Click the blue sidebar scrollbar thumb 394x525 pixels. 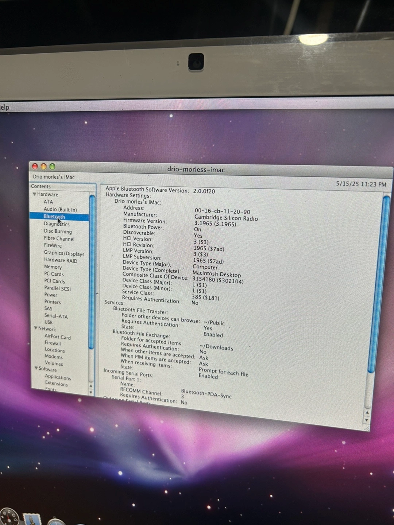point(92,270)
